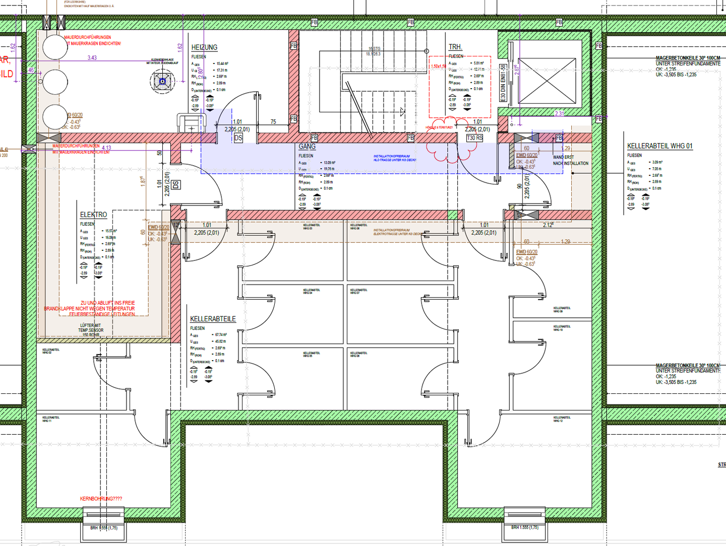Click the stair direction arrow in the stairwell
Viewport: 726px width, 546px height.
point(402,112)
